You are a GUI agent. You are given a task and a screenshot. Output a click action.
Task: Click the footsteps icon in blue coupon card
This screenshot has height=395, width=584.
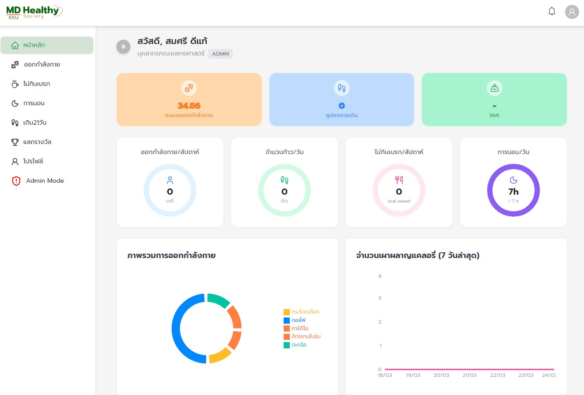(x=341, y=88)
